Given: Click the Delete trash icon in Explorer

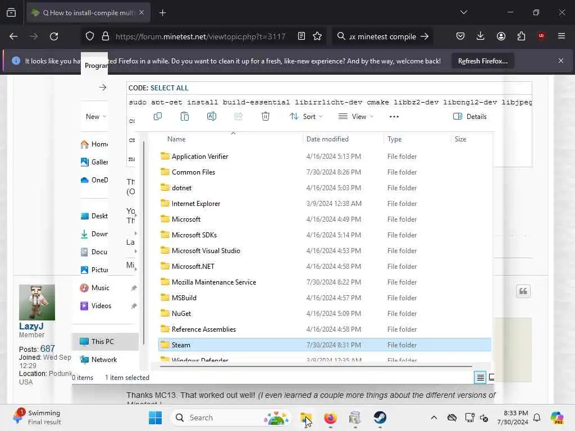Looking at the screenshot, I should (x=266, y=117).
